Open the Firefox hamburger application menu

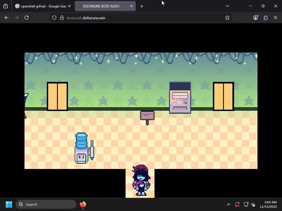coord(275,18)
